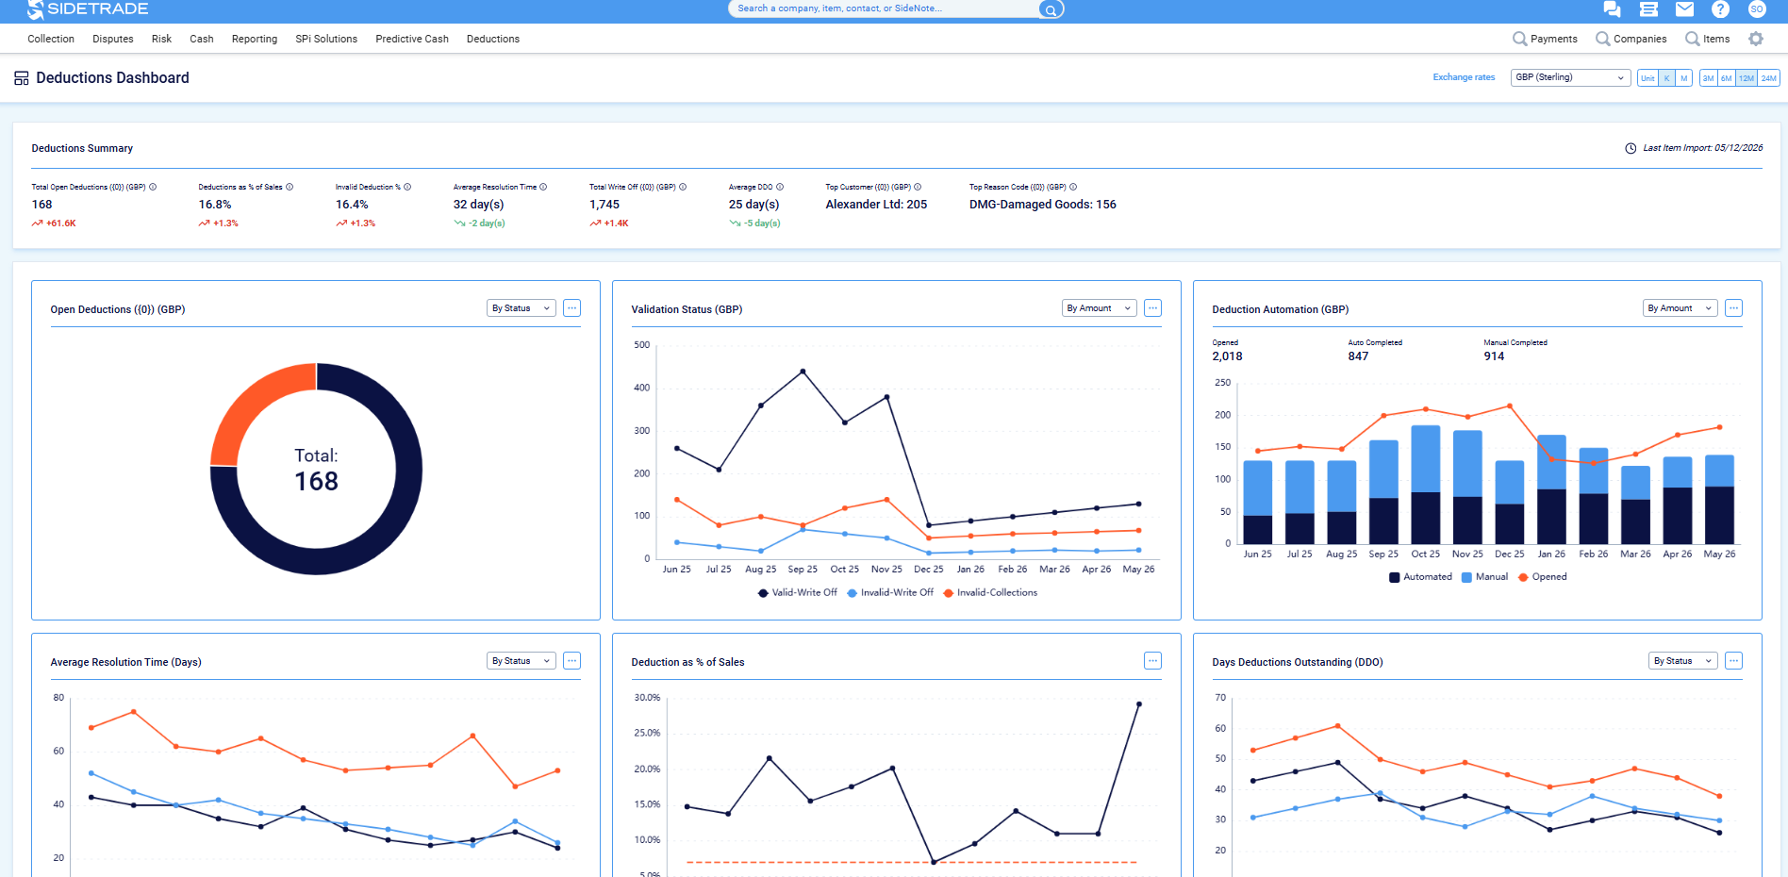Open more options for Deduction as % of Sales
The height and width of the screenshot is (877, 1788).
(x=1152, y=661)
